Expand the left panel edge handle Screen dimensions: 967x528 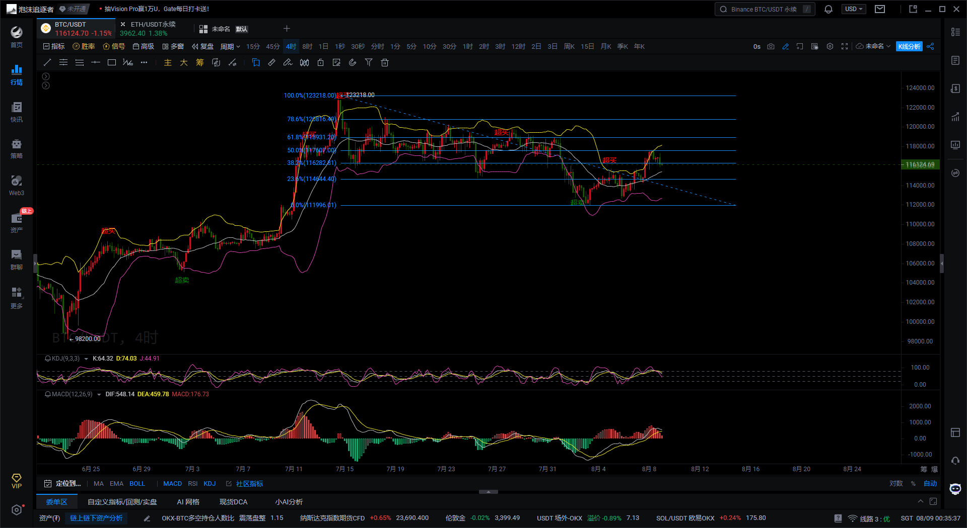pyautogui.click(x=35, y=263)
